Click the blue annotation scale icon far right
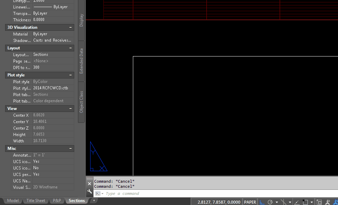This screenshot has width=338, height=205. point(336,202)
